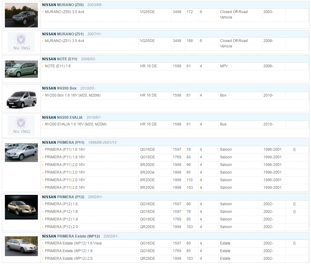Select the NISSAN NV200 Box header
Image resolution: width=311 pixels, height=264 pixels.
(59, 88)
